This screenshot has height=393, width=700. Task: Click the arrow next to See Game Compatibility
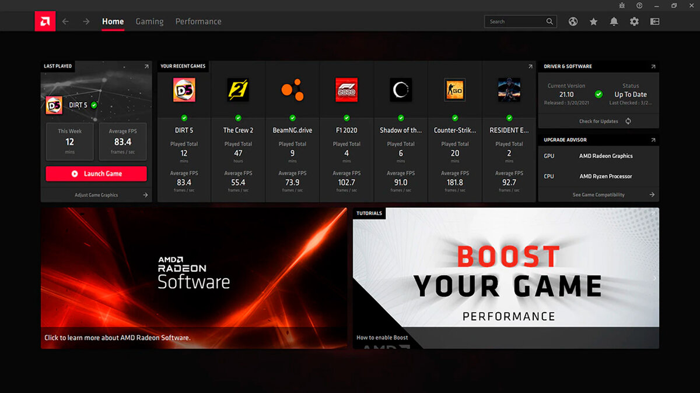pos(652,195)
